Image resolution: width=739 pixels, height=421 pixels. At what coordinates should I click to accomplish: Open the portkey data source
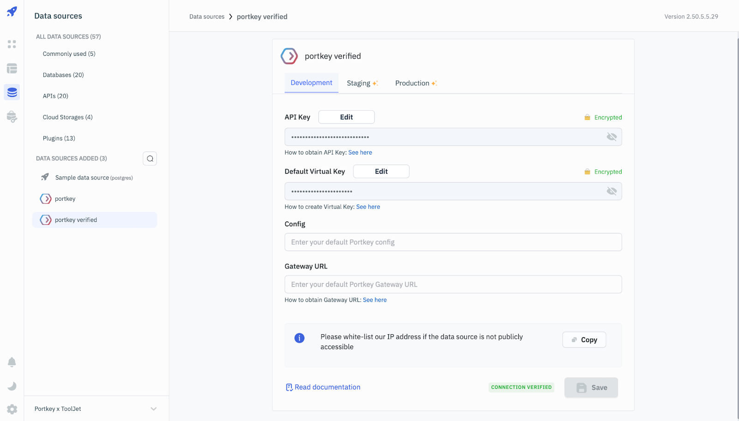95,199
